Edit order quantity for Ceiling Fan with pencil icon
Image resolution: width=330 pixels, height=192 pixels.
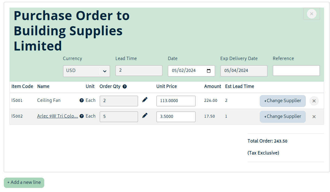pos(145,100)
